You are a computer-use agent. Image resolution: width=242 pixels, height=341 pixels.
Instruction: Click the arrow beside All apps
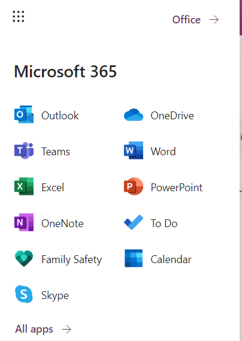pyautogui.click(x=66, y=329)
